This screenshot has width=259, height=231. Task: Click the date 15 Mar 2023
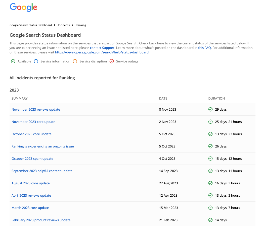[169, 208]
